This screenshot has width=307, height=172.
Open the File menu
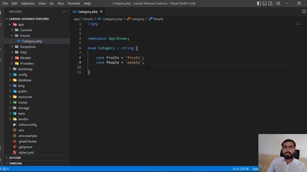coord(5,3)
